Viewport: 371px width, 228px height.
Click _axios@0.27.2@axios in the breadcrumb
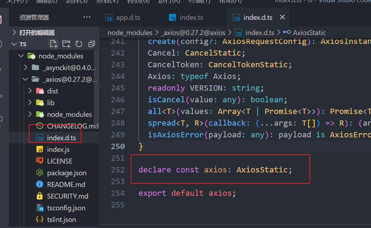click(193, 33)
